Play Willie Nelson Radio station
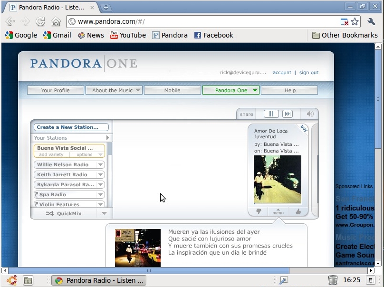Viewport: 384px width, 287px height. (63, 164)
